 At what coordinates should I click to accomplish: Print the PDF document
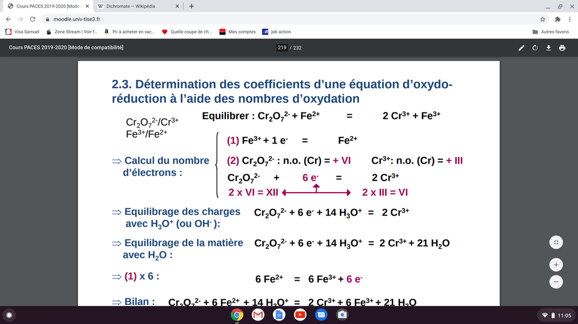click(562, 48)
